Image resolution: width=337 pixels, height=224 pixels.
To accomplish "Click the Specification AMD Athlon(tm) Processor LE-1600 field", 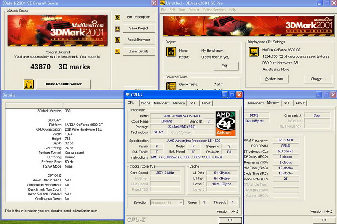I will [194, 141].
